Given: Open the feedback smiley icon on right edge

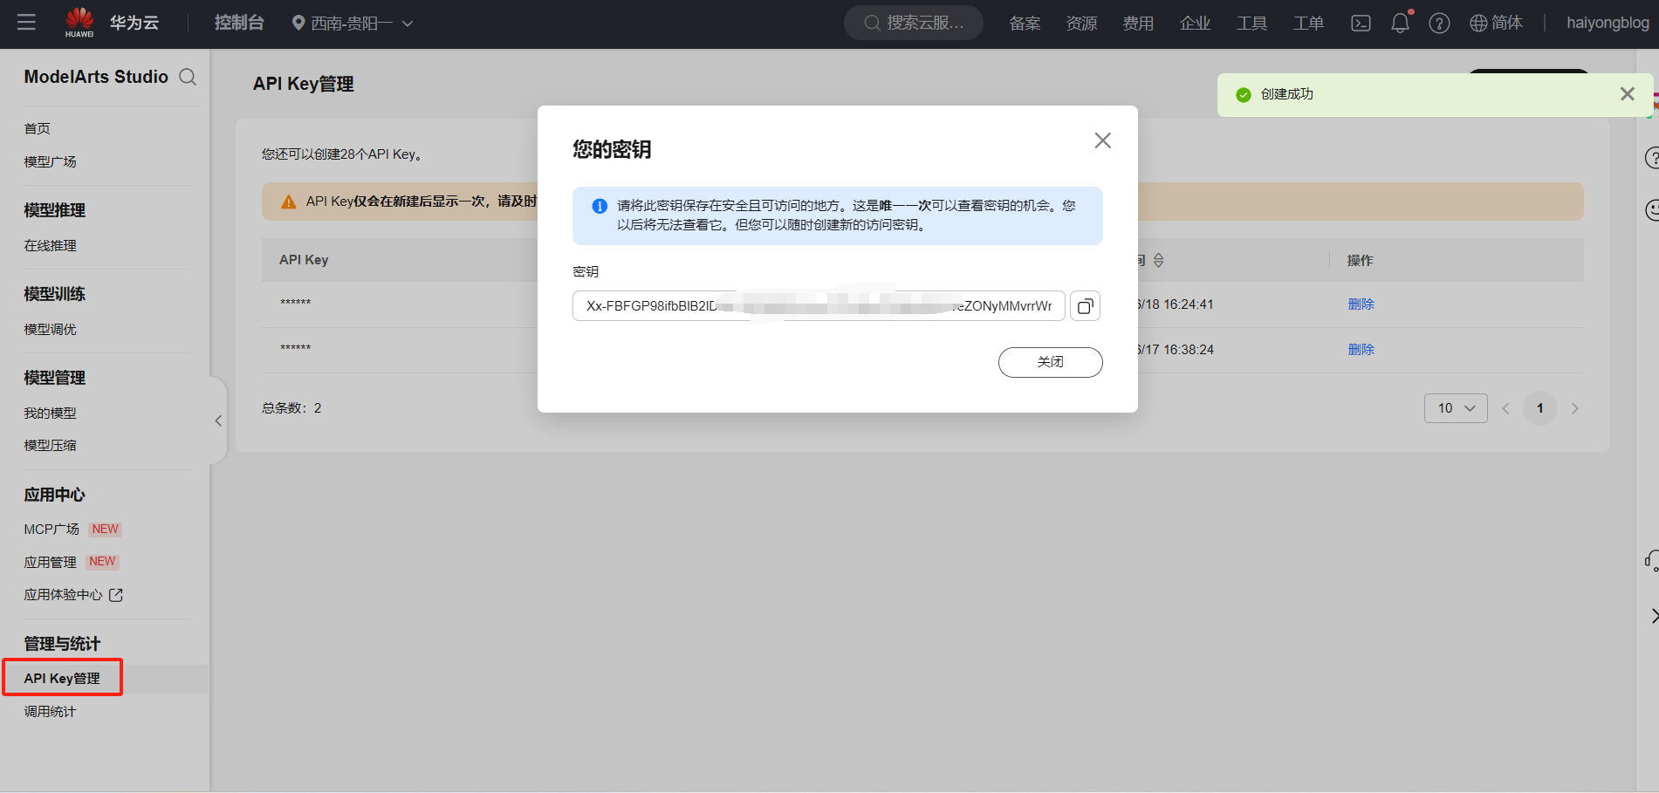Looking at the screenshot, I should pos(1653,209).
